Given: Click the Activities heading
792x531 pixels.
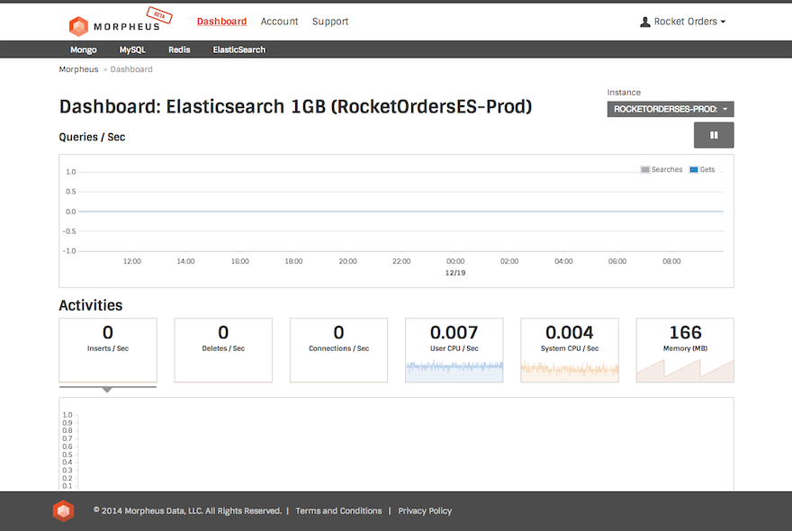Looking at the screenshot, I should coord(90,305).
